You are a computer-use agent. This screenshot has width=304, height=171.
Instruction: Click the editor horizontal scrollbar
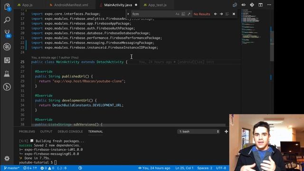[129, 125]
